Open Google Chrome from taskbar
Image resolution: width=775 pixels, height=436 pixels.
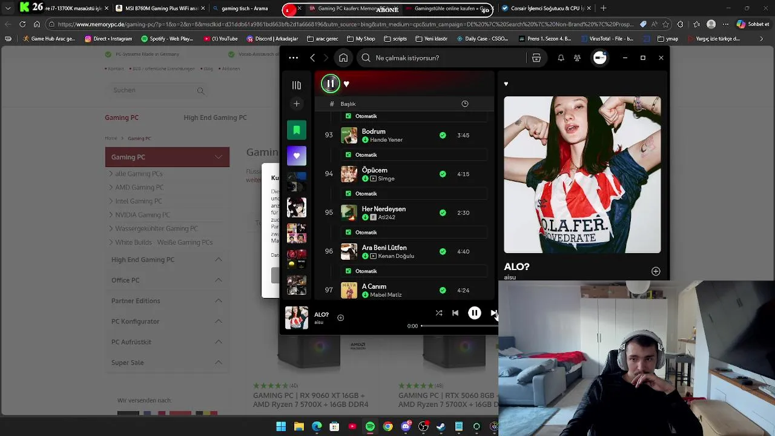pos(387,426)
